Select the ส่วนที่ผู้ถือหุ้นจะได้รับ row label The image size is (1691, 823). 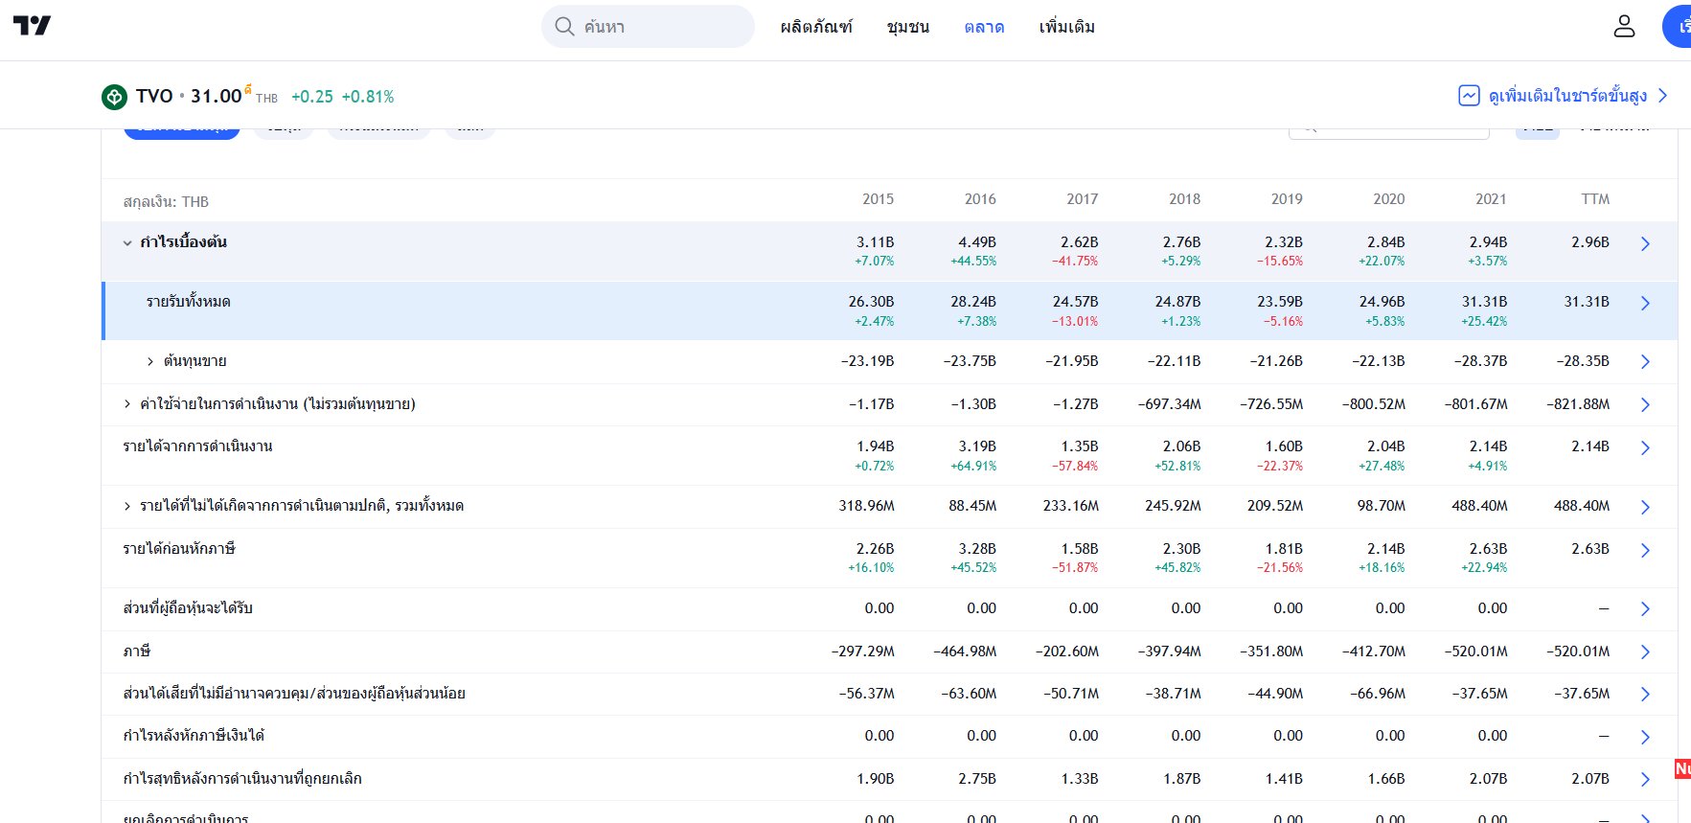pyautogui.click(x=188, y=608)
